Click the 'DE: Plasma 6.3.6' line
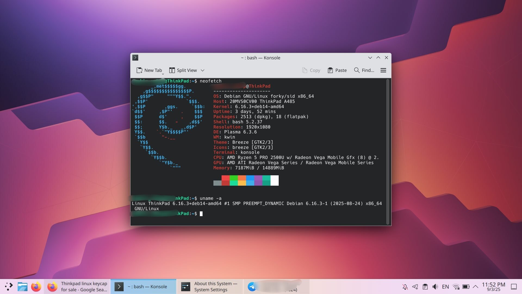 pyautogui.click(x=235, y=132)
